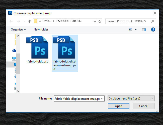This screenshot has height=125, width=163.
Task: Select the Documents item in navigation pane
Action: coord(16,70)
